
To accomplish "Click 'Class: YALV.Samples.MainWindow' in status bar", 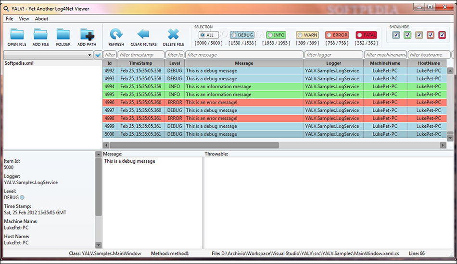I will [105, 253].
